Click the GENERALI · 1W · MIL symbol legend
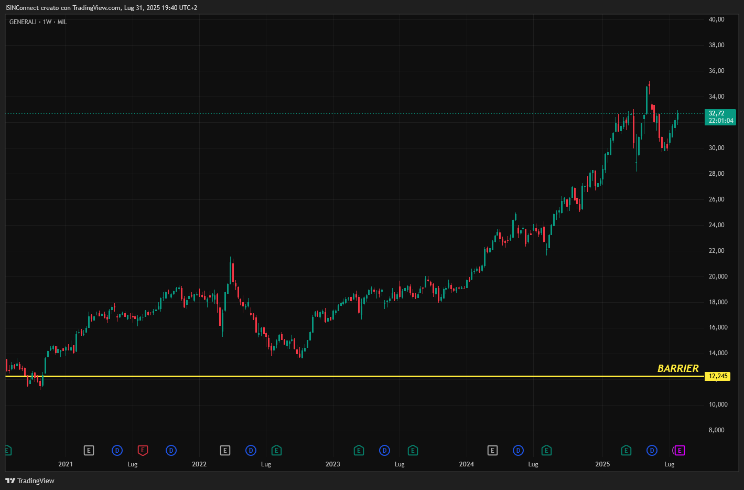Image resolution: width=744 pixels, height=490 pixels. pyautogui.click(x=38, y=22)
